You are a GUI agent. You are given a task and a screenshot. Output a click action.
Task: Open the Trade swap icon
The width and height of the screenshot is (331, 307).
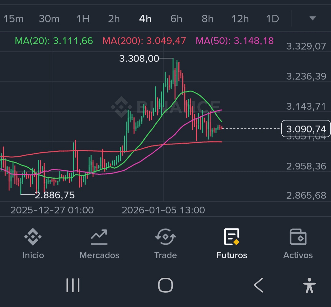tap(165, 237)
